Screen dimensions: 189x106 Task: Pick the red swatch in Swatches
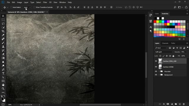coord(155,21)
